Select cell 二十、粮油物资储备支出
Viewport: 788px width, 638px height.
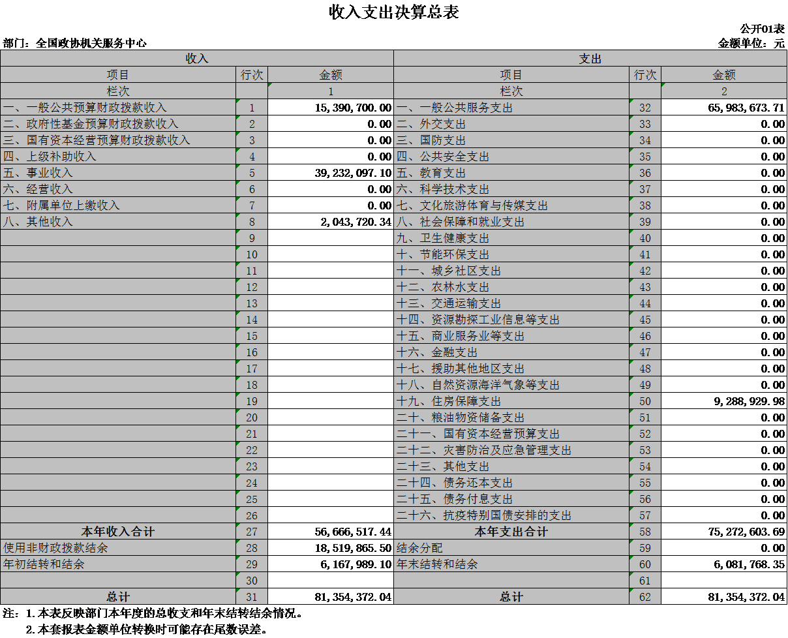click(x=511, y=418)
